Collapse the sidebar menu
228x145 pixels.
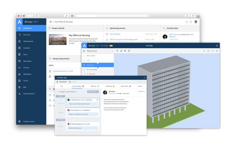(28, 121)
